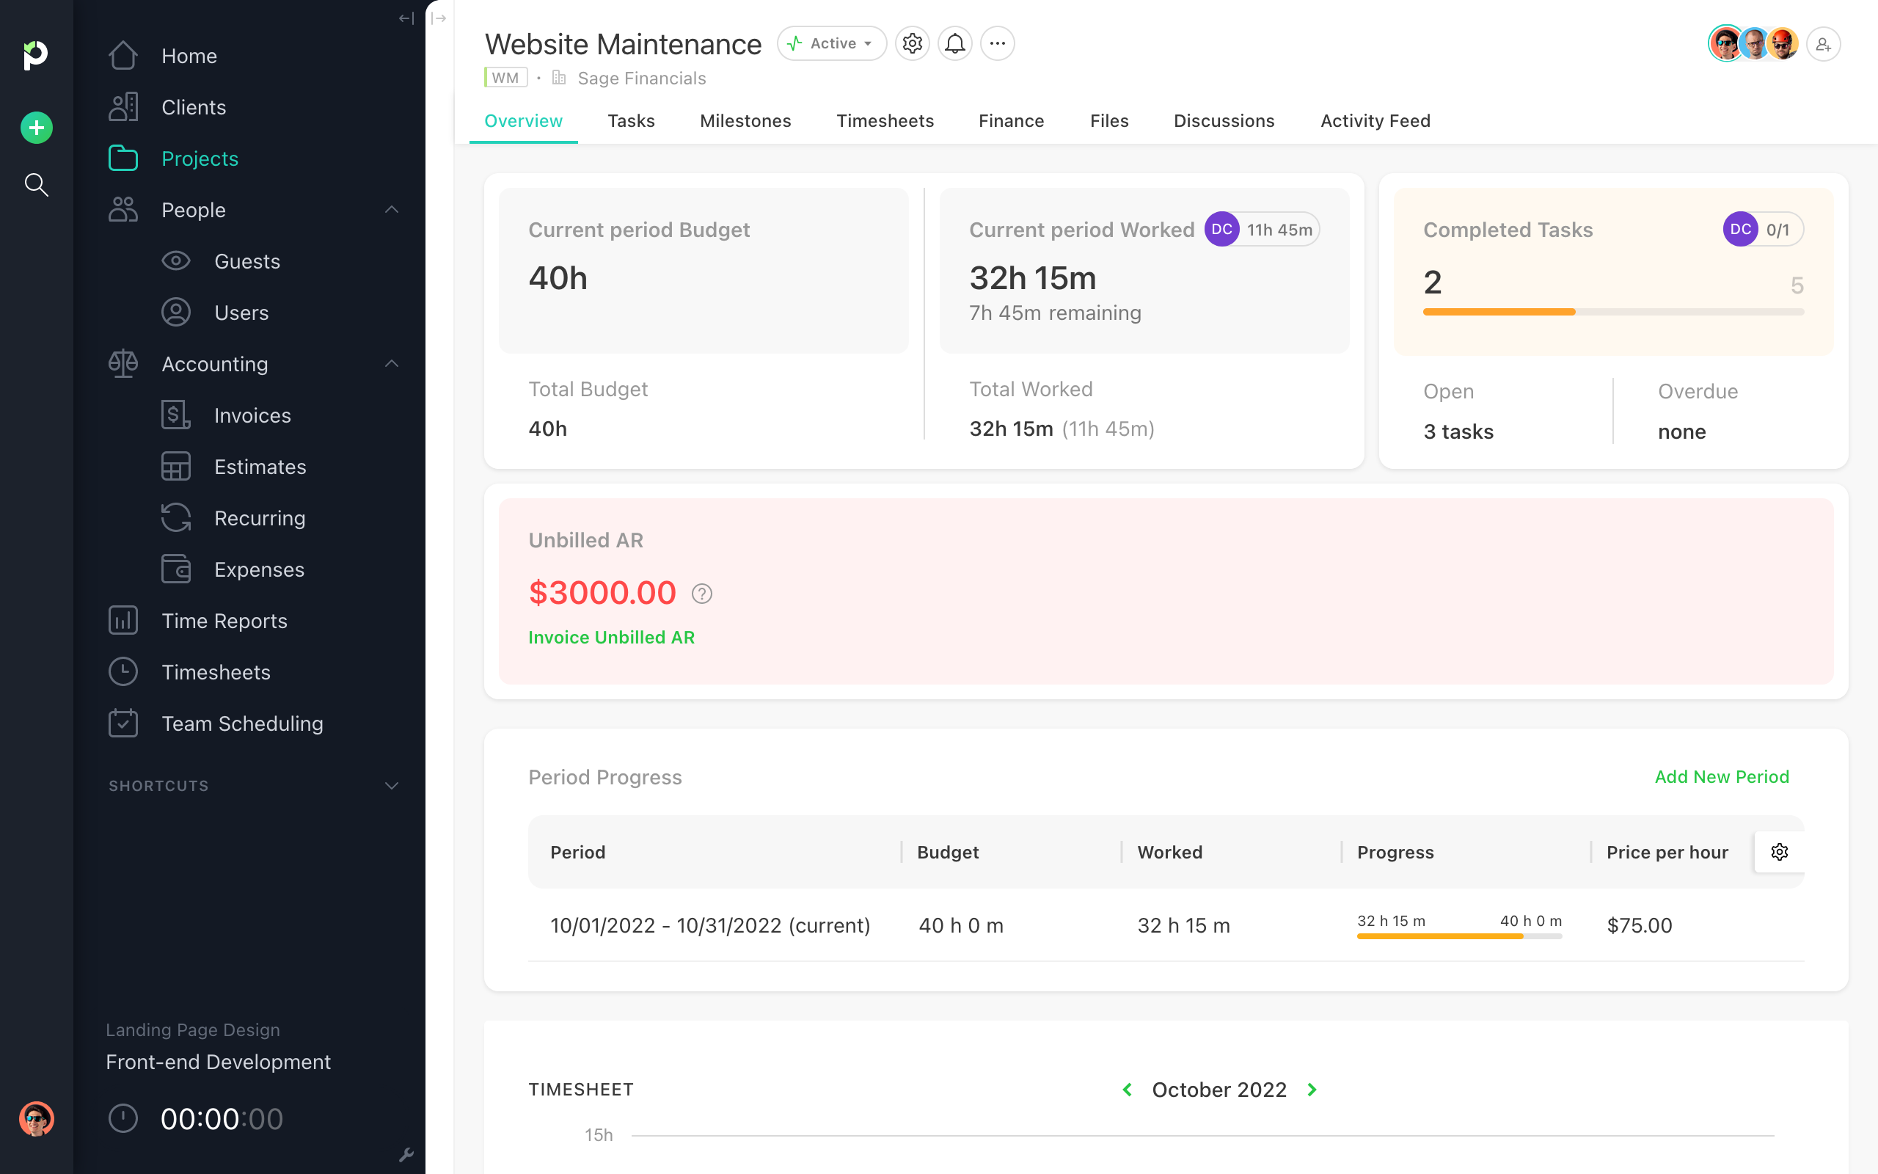Click the add user icon

click(1823, 44)
